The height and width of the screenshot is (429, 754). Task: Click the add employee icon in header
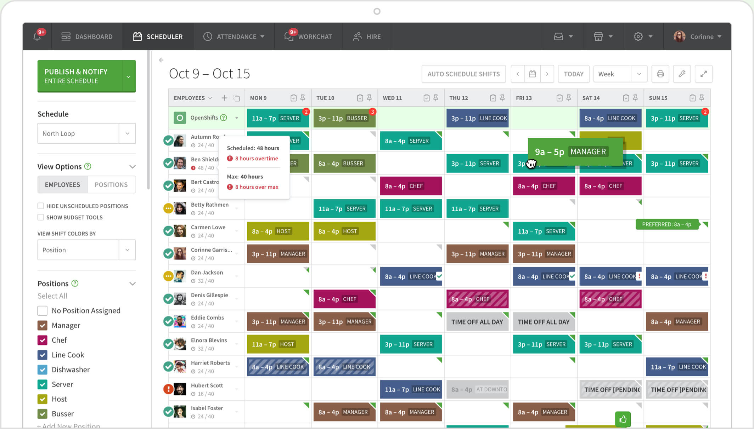pyautogui.click(x=224, y=98)
